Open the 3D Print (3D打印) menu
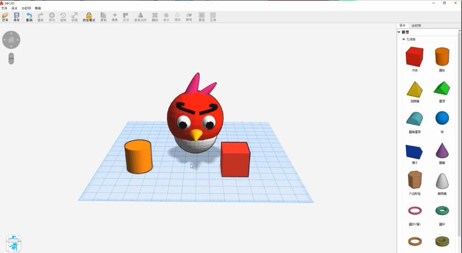Viewport: 462px width, 253px height. click(x=26, y=8)
